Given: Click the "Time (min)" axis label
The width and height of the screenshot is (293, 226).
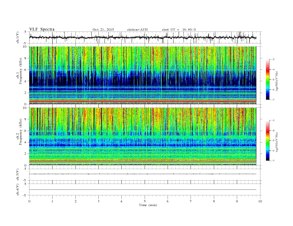Looking at the screenshot, I should (148, 205).
